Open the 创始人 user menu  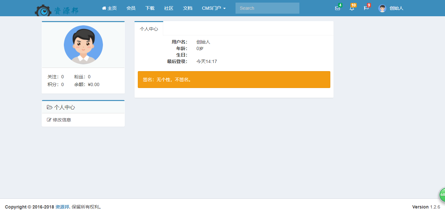[391, 8]
